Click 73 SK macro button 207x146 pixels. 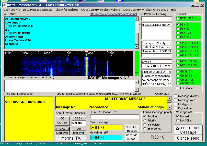tap(79, 118)
